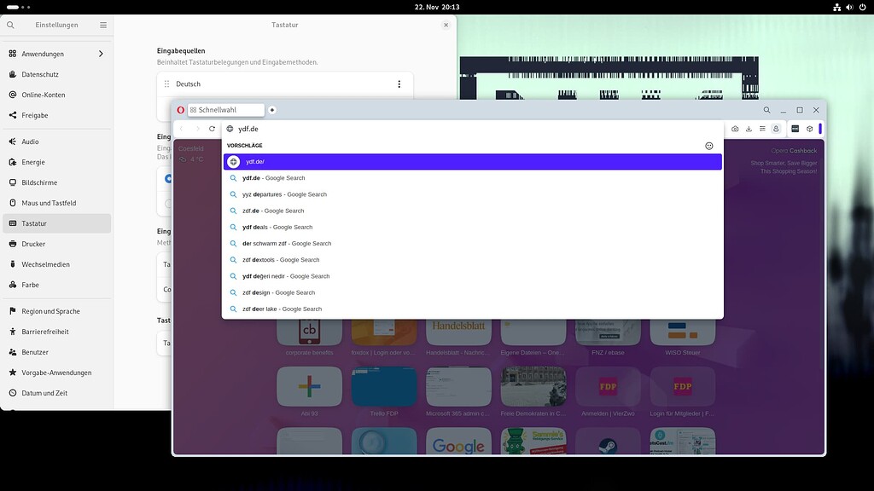Expand the Anwendungen settings category
The height and width of the screenshot is (491, 874).
[x=57, y=54]
